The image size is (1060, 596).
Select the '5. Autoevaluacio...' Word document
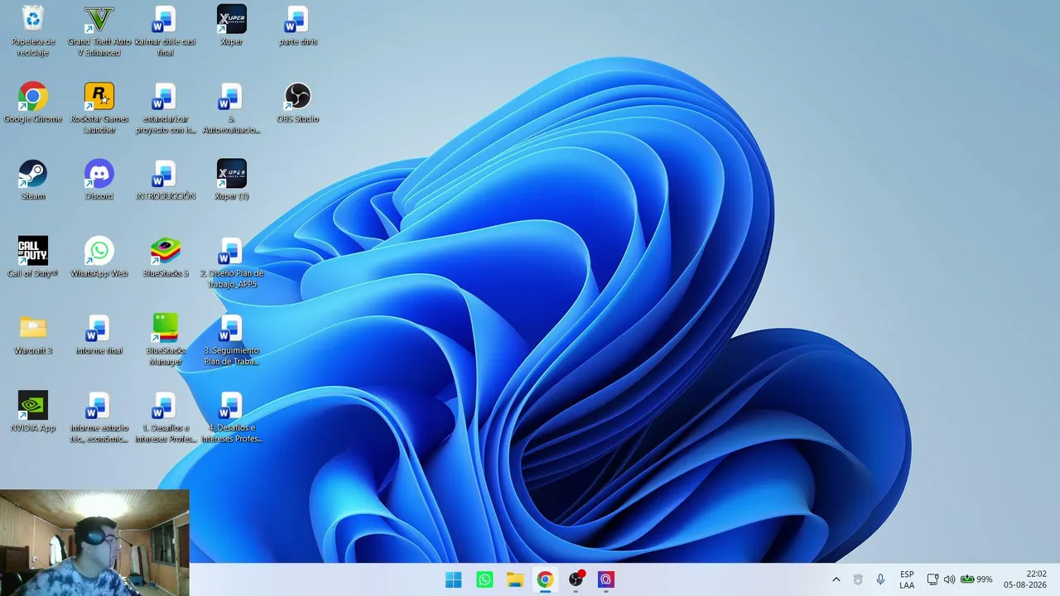232,108
